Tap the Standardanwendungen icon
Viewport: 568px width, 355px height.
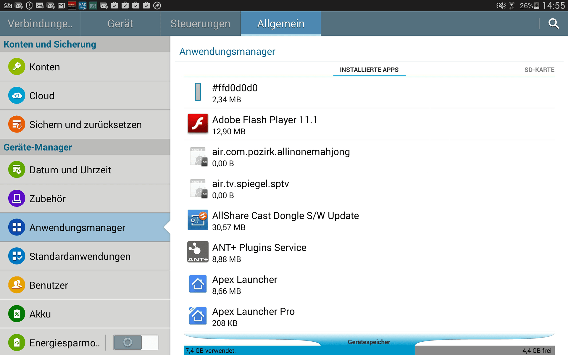pos(17,256)
